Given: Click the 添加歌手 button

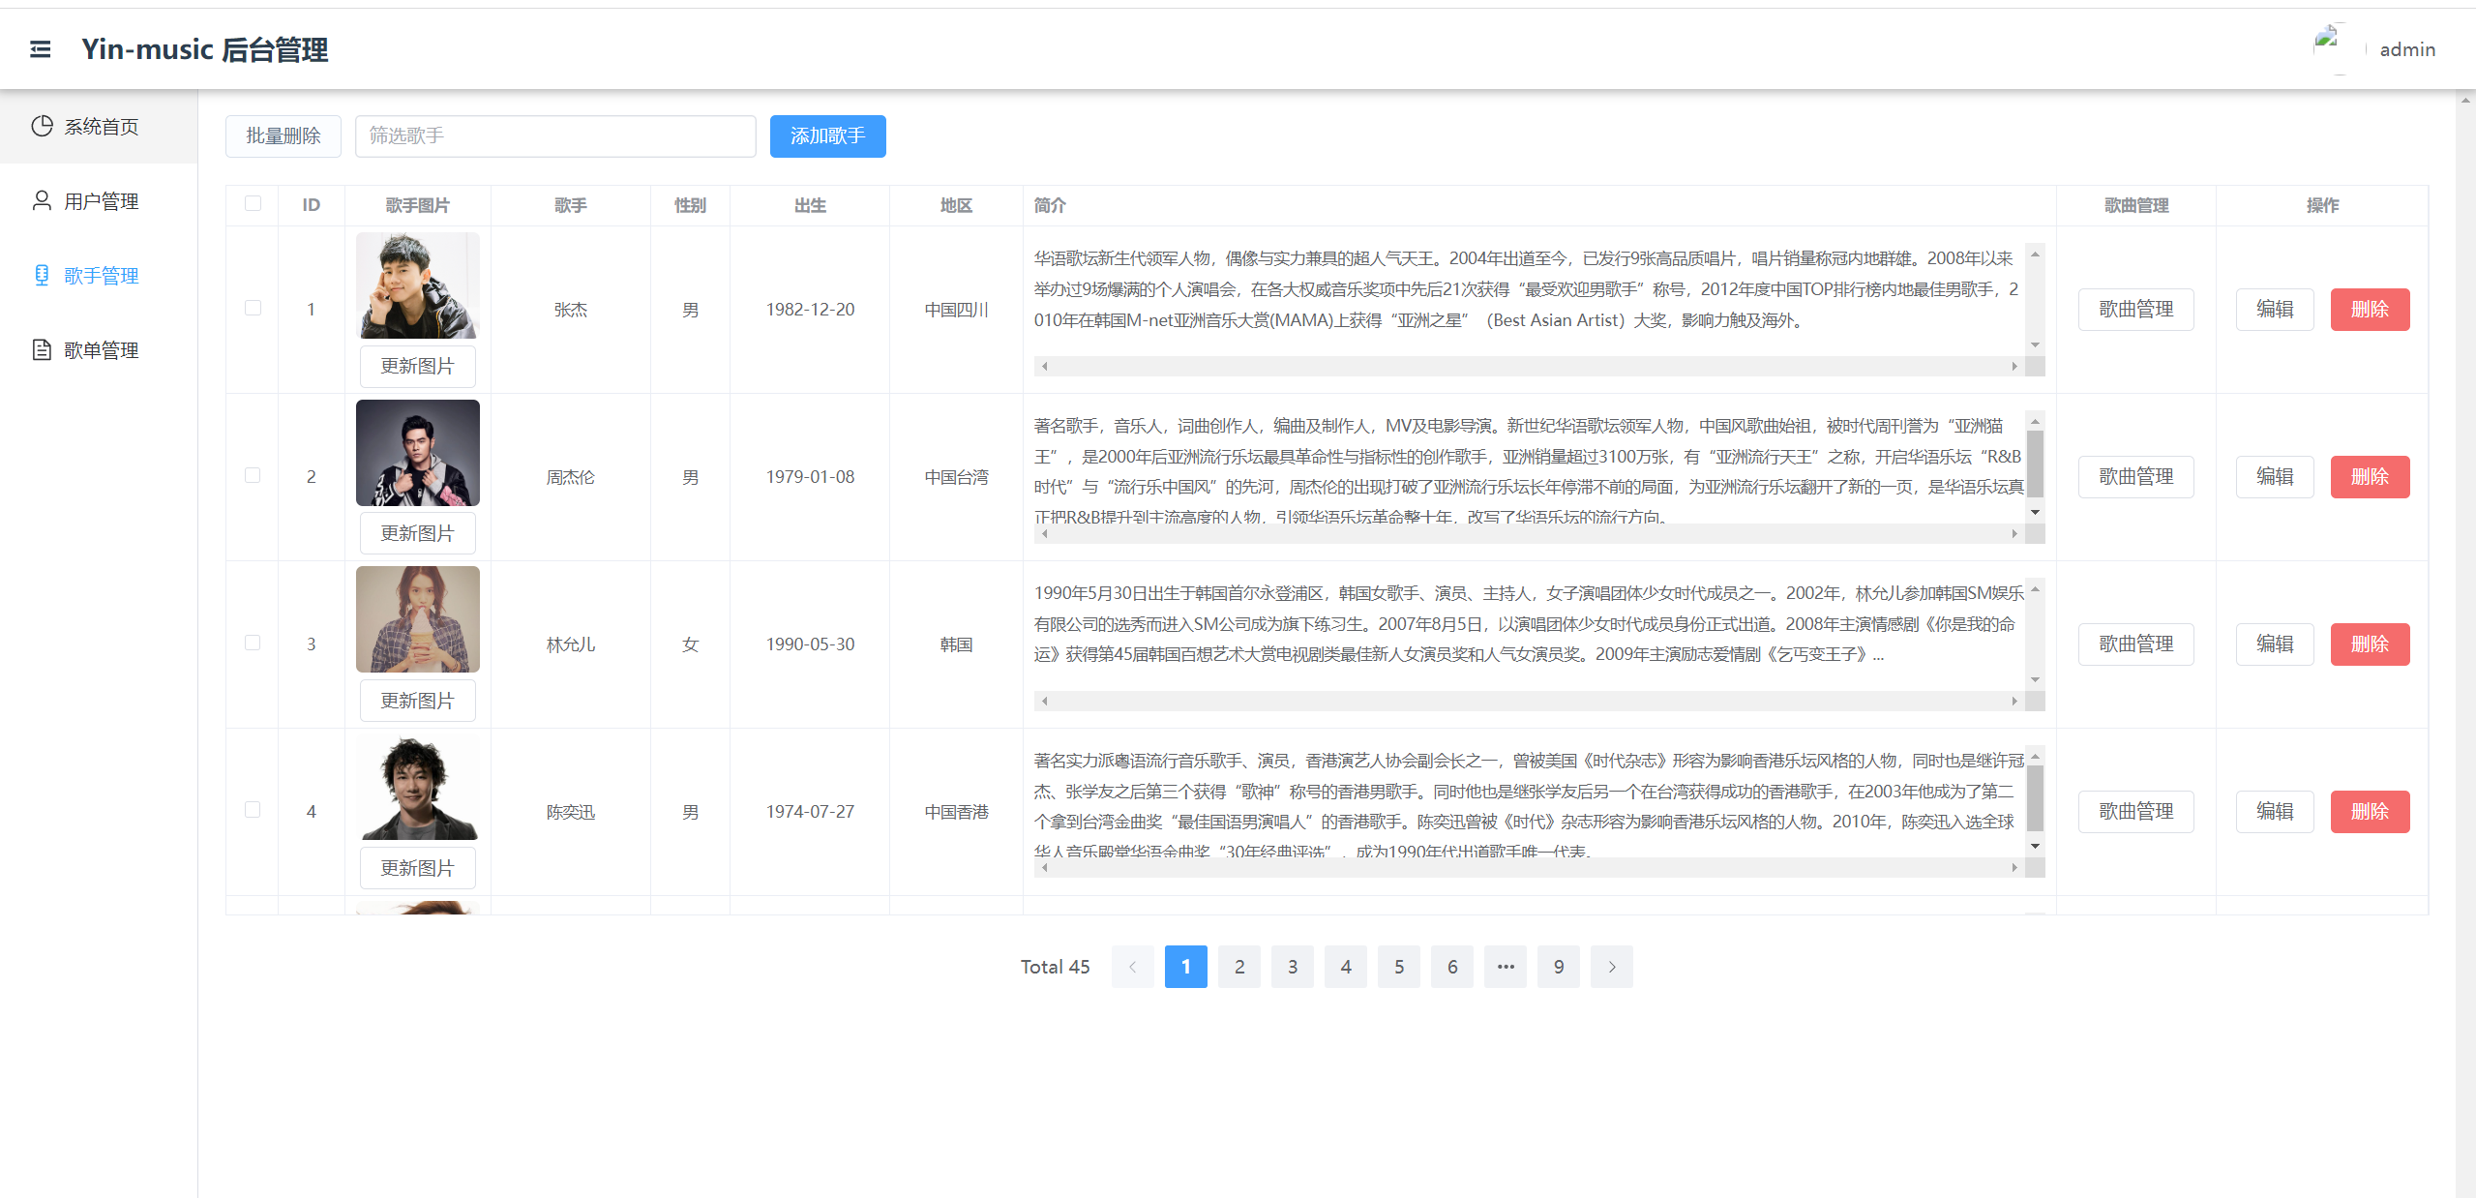Looking at the screenshot, I should [827, 136].
